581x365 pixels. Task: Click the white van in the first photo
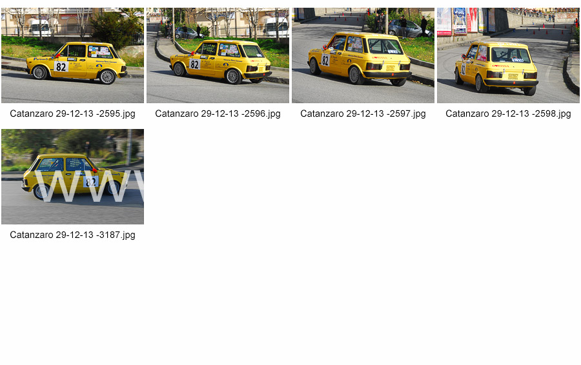coord(41,28)
